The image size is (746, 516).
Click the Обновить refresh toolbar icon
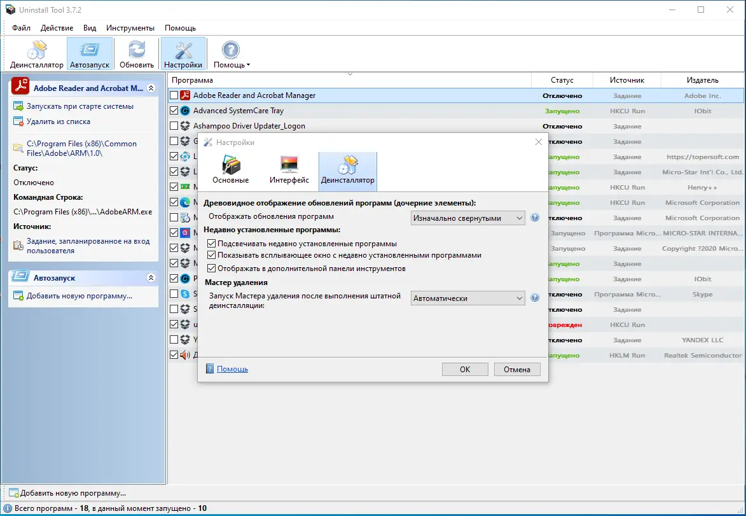point(137,54)
